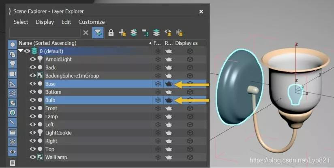Screen dimensions: 334x168
Task: Toggle visibility eye of Base
Action: point(32,84)
